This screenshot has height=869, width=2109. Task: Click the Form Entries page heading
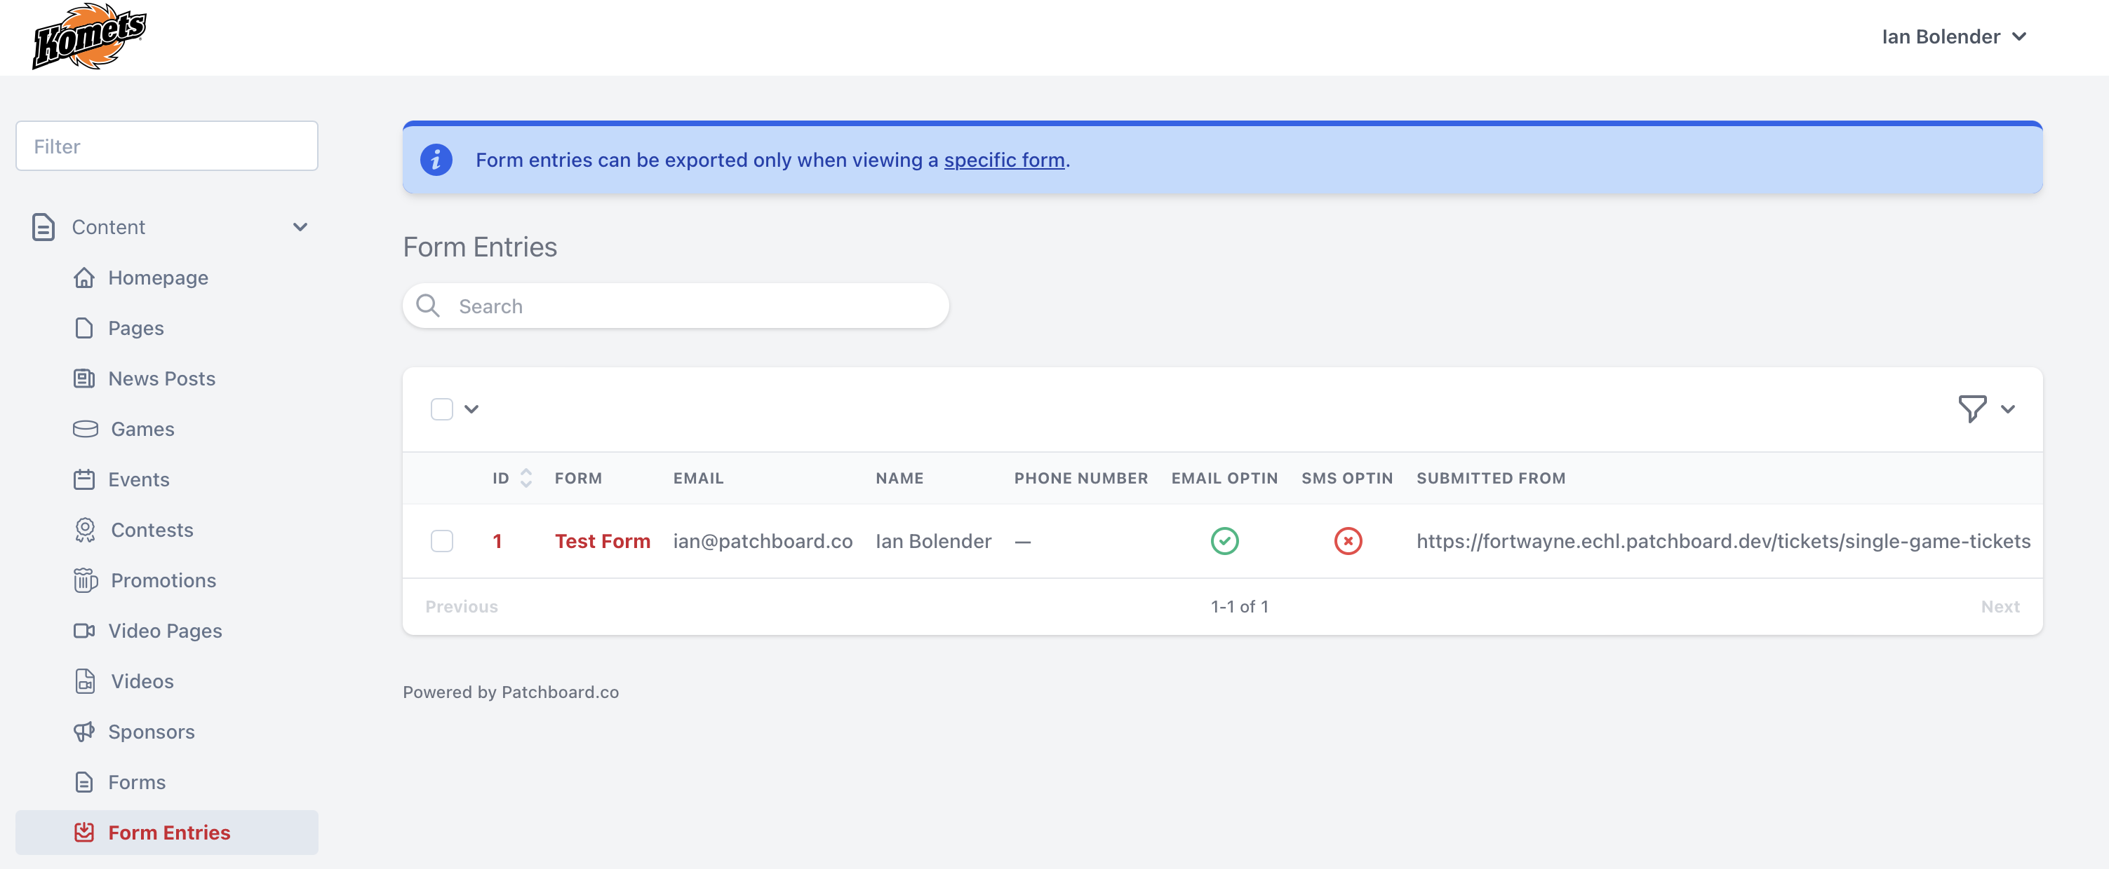tap(480, 247)
